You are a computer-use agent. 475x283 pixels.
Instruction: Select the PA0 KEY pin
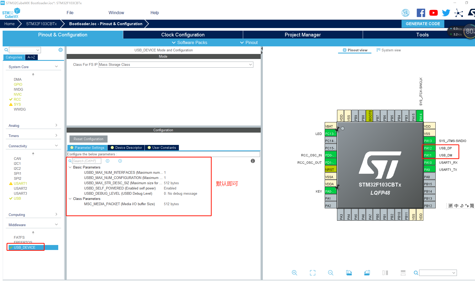330,191
